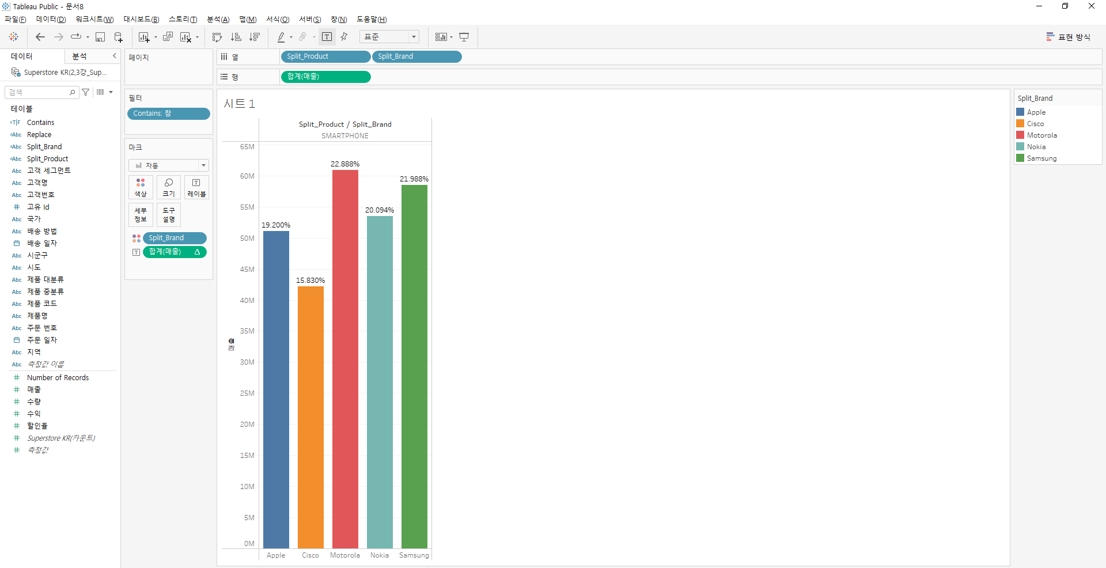Click the fix axes pin icon

click(344, 37)
